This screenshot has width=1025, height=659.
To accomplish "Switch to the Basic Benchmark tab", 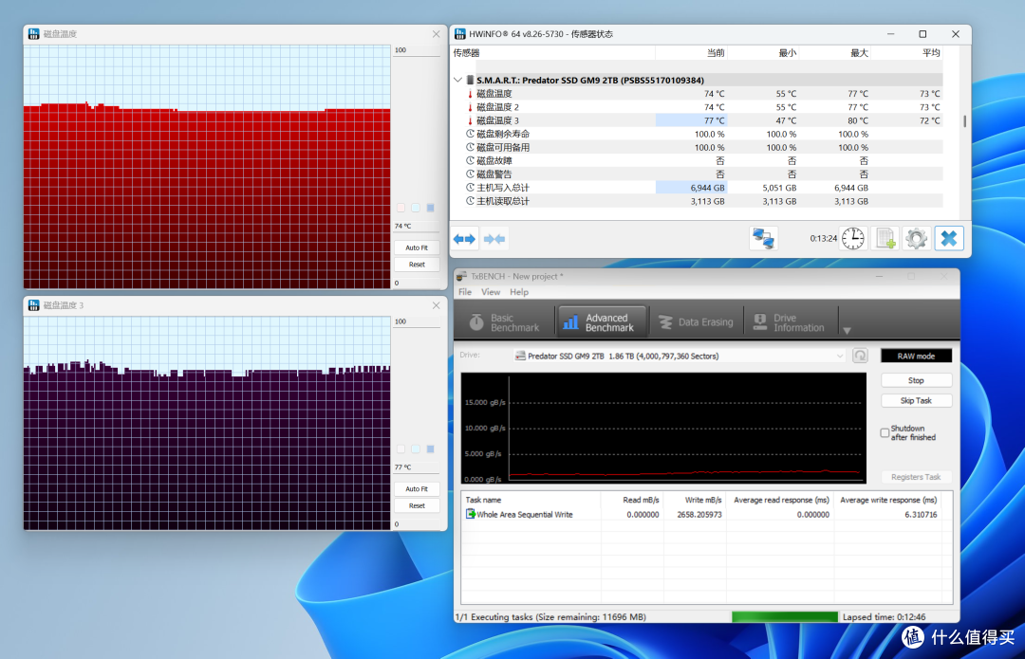I will tap(505, 322).
